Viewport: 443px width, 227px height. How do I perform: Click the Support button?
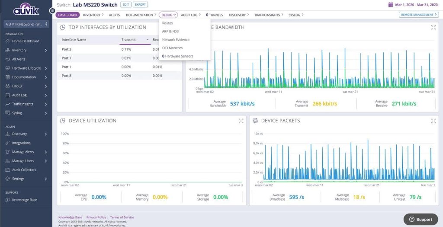[x=421, y=219]
